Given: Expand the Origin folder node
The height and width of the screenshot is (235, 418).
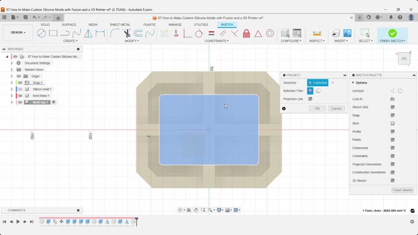Looking at the screenshot, I should [12, 76].
